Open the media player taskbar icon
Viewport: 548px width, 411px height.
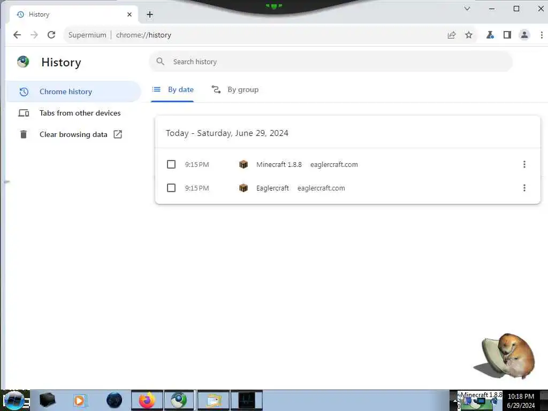click(79, 400)
